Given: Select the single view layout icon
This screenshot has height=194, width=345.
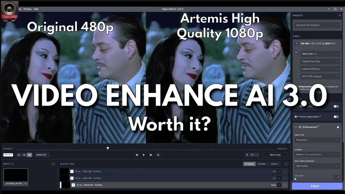Looking at the screenshot, I should [19, 155].
